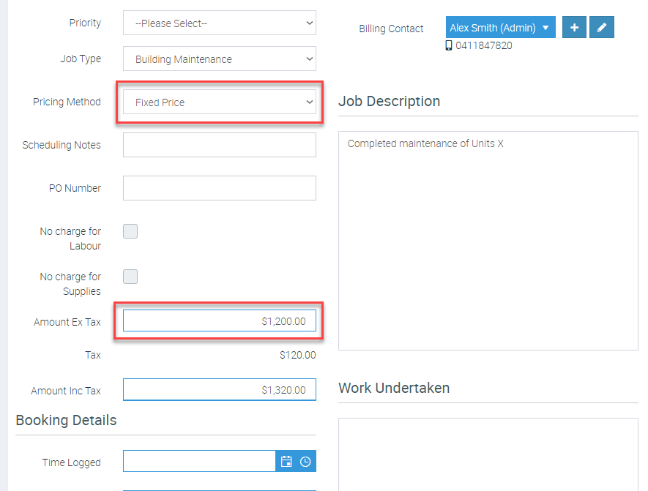The width and height of the screenshot is (648, 491).
Task: Click the plus icon to add billing contact
Action: [x=574, y=28]
